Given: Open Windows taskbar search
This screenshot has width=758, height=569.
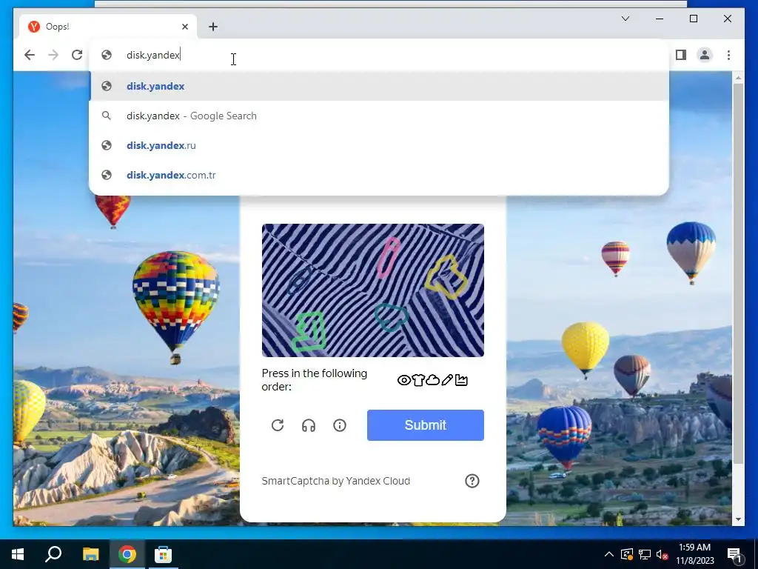Looking at the screenshot, I should pyautogui.click(x=53, y=554).
